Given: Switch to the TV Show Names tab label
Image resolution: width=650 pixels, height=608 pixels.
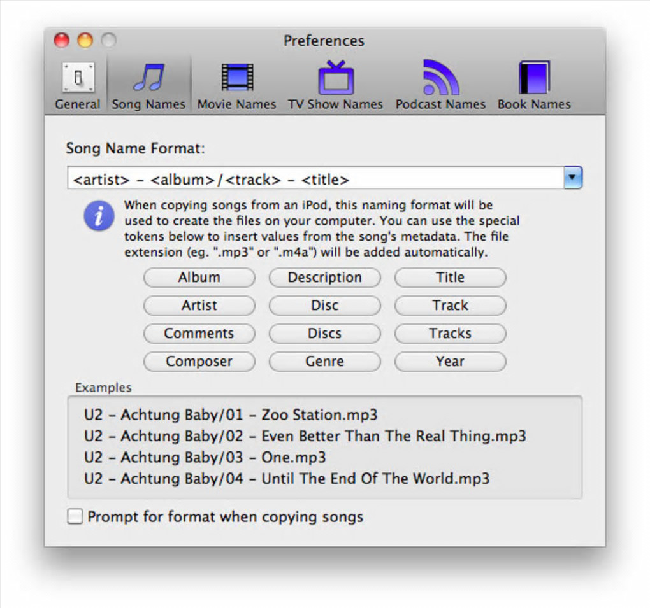Looking at the screenshot, I should point(335,104).
